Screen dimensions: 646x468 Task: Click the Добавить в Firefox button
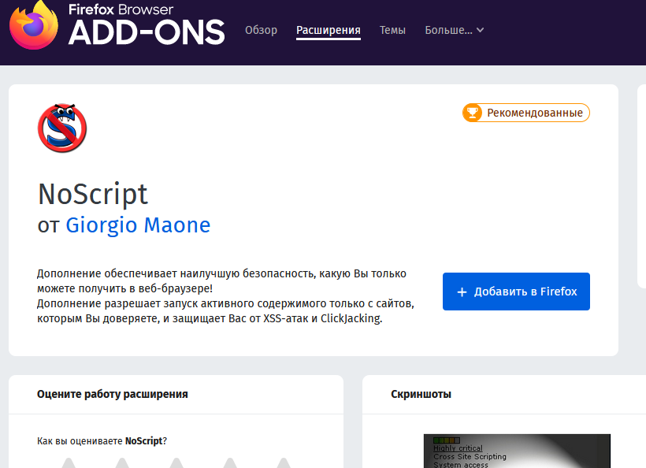516,292
